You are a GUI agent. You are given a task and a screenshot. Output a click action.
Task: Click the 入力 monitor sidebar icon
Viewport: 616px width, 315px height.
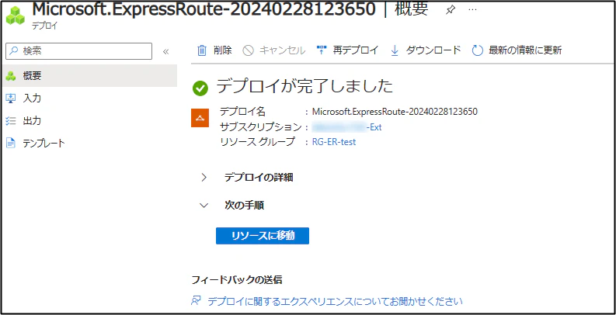tap(11, 98)
